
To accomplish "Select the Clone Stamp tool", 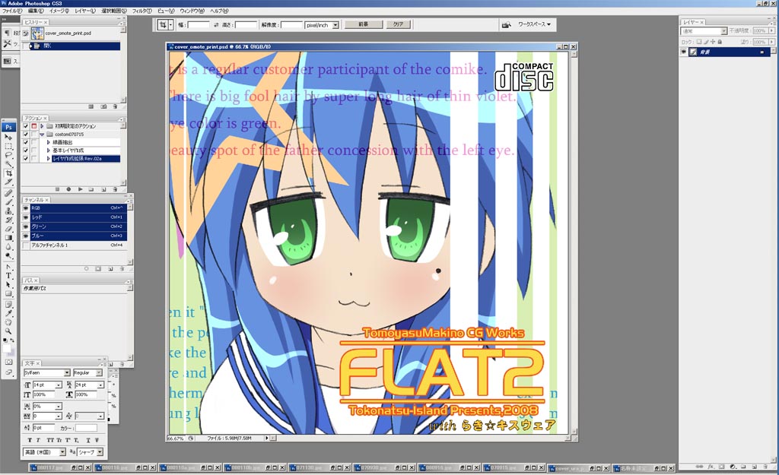I will click(x=8, y=211).
